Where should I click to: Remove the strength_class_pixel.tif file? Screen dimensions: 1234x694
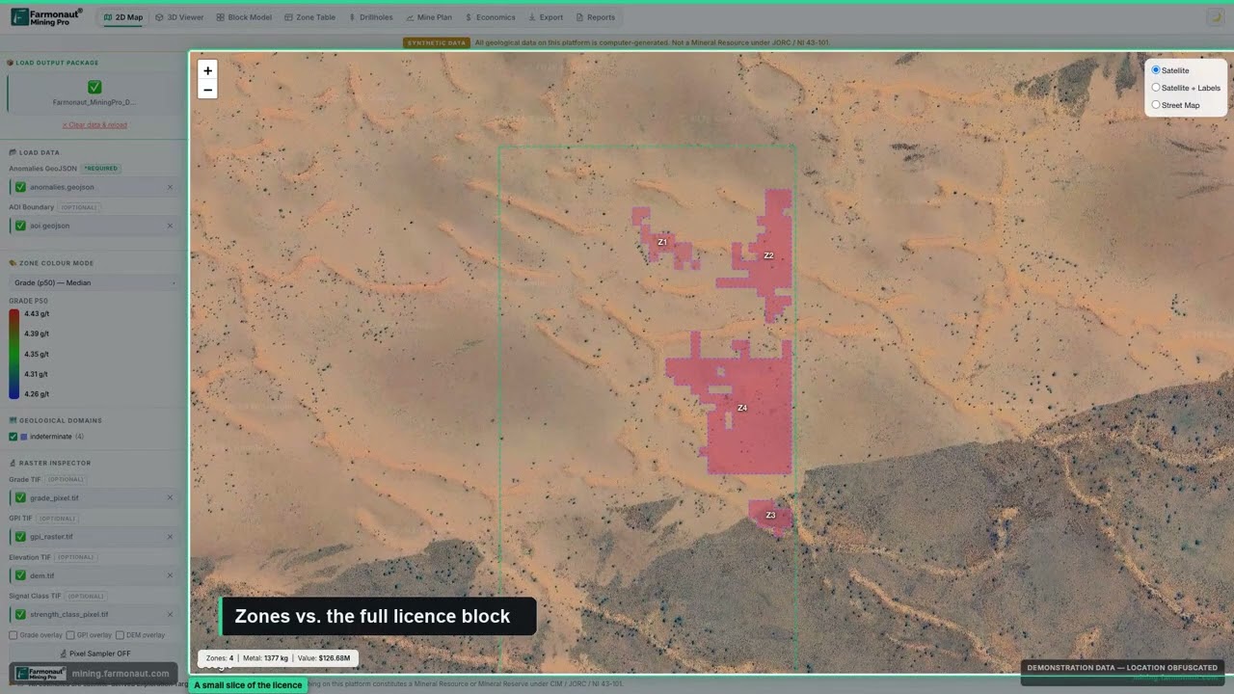coord(171,614)
